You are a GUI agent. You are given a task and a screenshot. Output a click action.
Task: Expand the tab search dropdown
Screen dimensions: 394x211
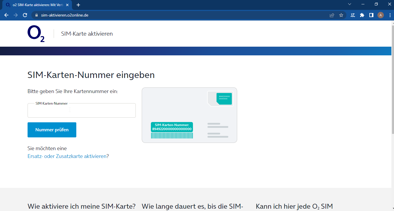(x=350, y=4)
